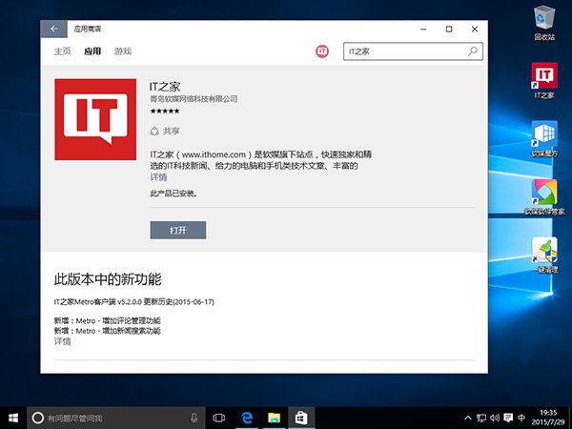This screenshot has width=572, height=429.
Task: Click the 共享 share icon
Action: pos(154,131)
